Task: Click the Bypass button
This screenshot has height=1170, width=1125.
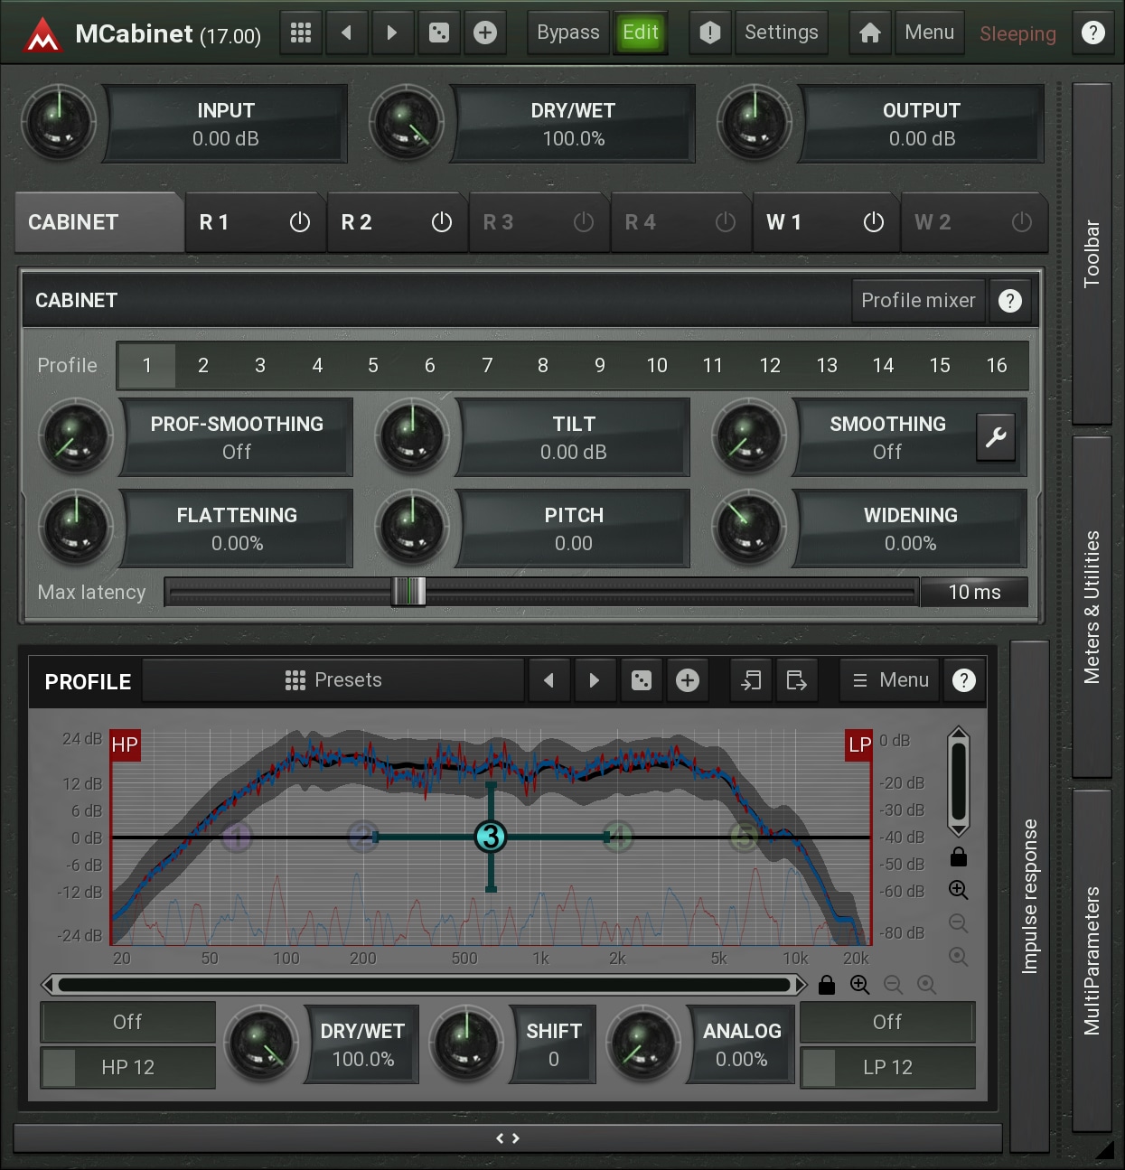Action: tap(567, 33)
